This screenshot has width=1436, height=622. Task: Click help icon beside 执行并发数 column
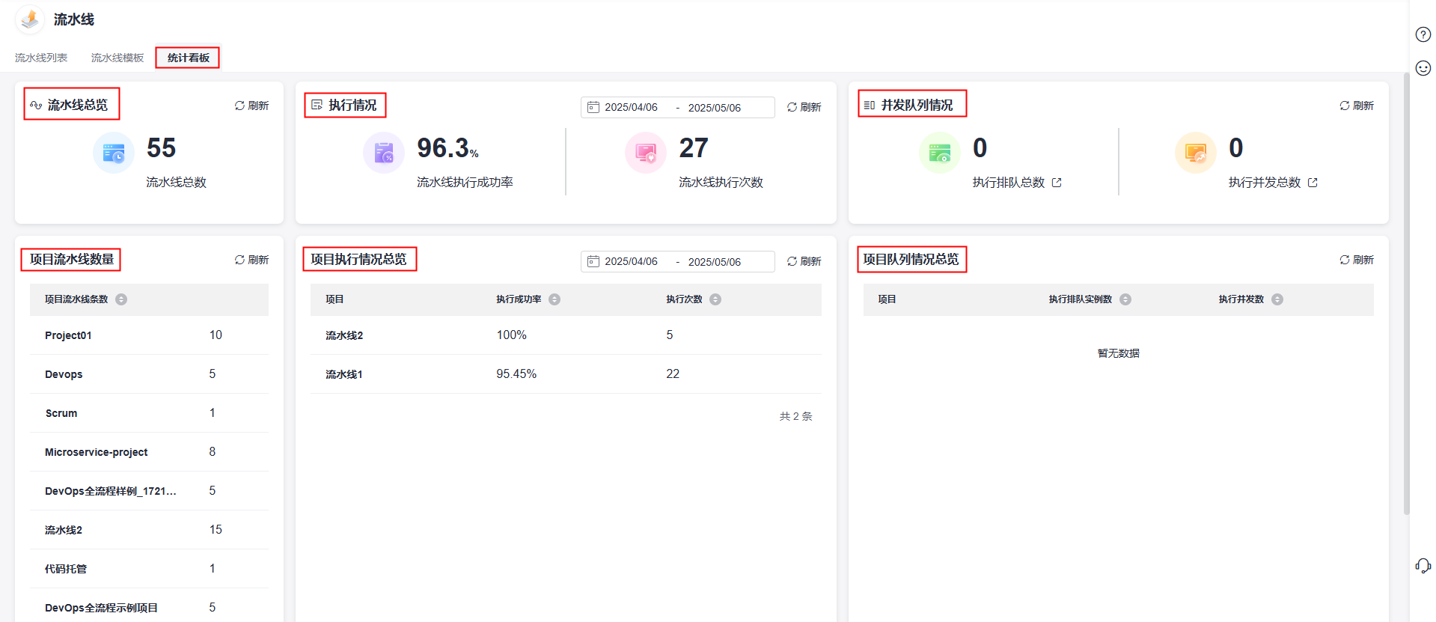(x=1277, y=299)
